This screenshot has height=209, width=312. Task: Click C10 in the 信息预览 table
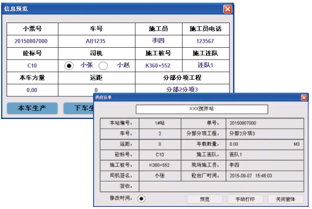click(x=32, y=65)
